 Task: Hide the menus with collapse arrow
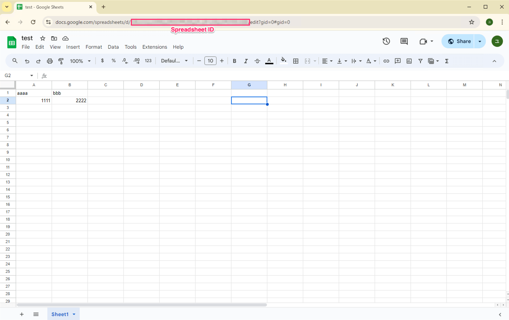click(x=494, y=61)
